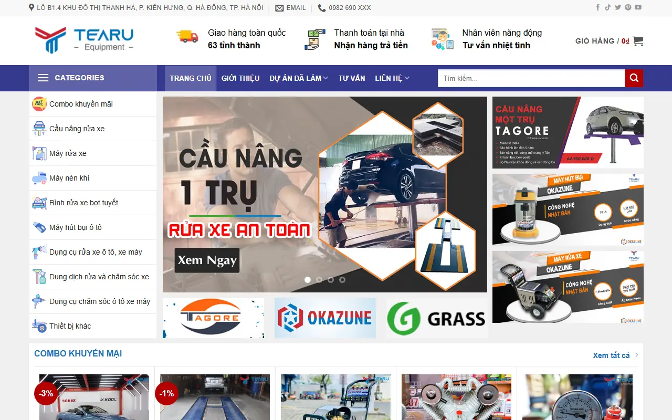Open the TƯ VẤN menu item
This screenshot has height=420, width=672.
352,78
